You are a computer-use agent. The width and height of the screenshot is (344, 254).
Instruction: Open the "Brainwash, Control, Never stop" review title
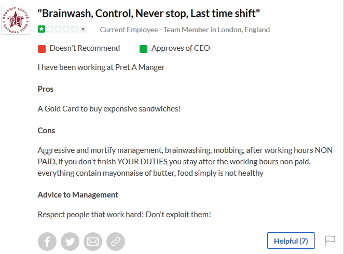pos(149,12)
